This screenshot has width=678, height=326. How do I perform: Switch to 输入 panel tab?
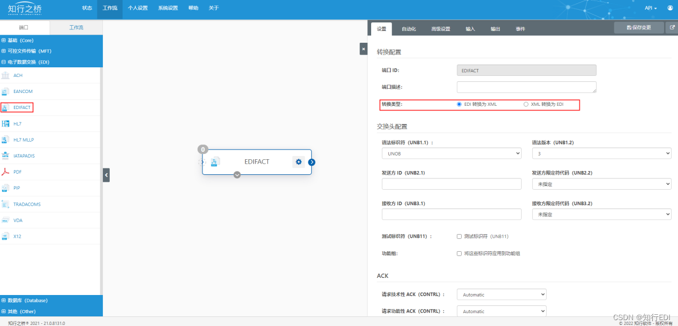tap(470, 29)
